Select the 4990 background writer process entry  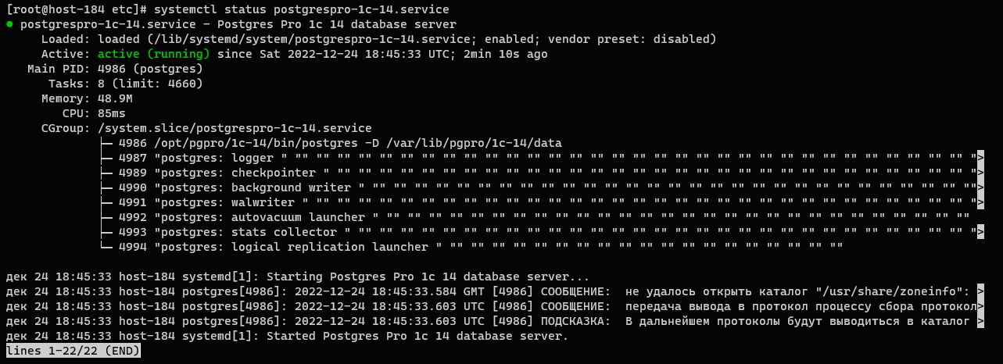point(235,187)
